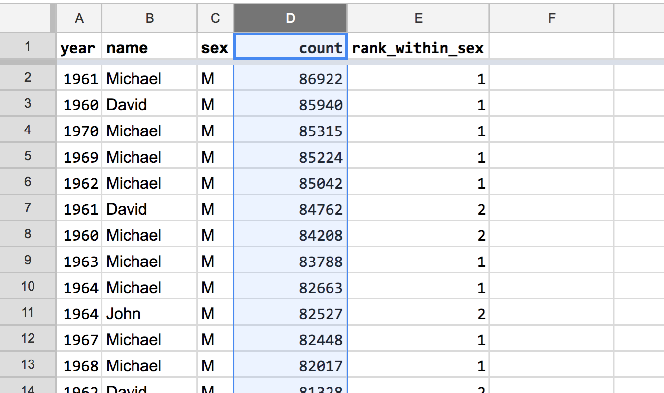
Task: Click the 'year' header cell
Action: 79,48
